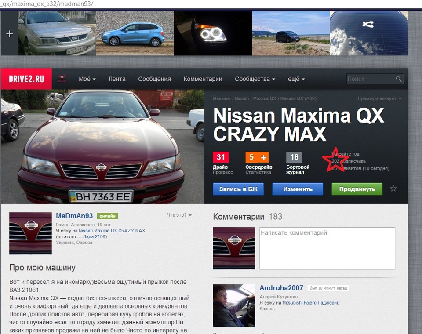This screenshot has width=422, height=334.
Task: Expand the ещё dropdown menu
Action: (296, 79)
